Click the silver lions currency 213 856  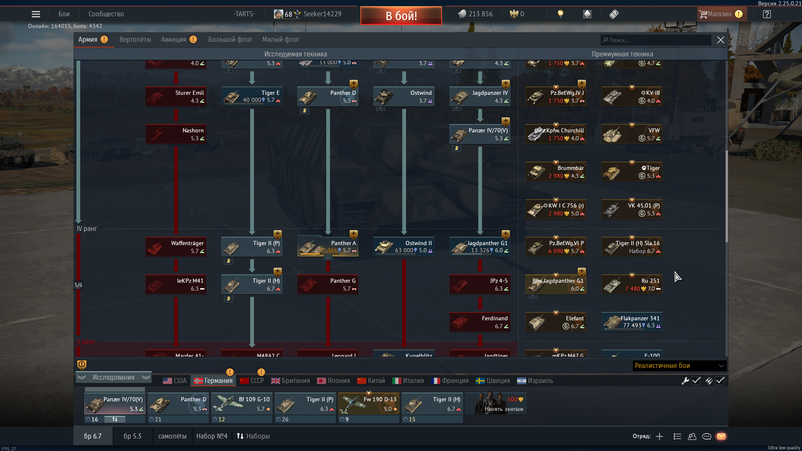(475, 14)
